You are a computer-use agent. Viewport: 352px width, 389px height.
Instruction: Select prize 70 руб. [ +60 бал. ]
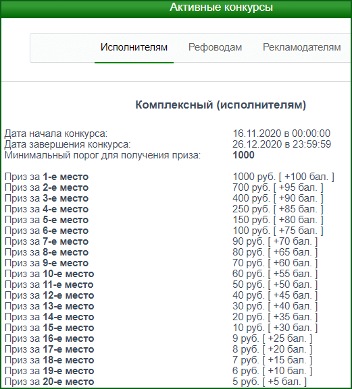click(x=275, y=263)
